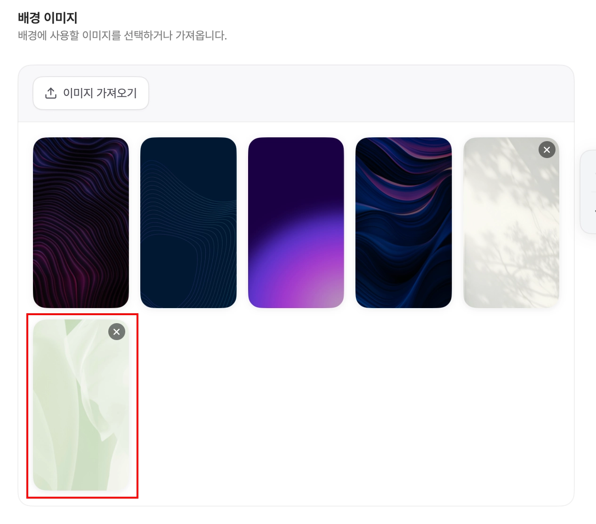Click the 배경 이미지 section heading
The image size is (596, 524).
click(x=48, y=18)
